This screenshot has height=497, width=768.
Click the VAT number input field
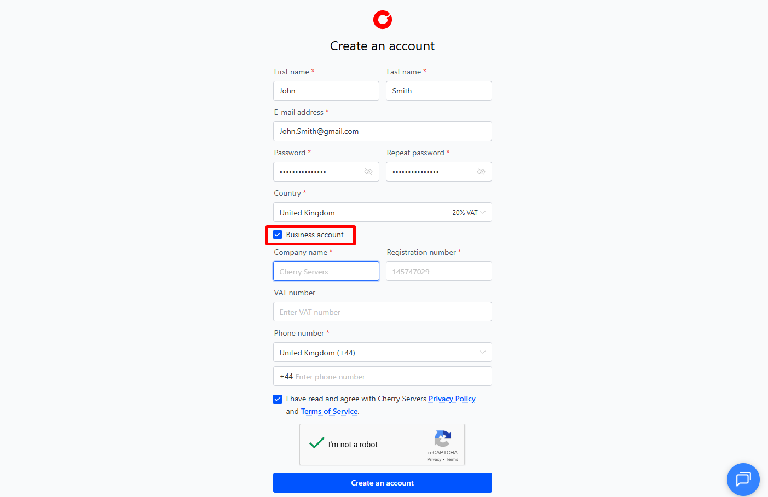pyautogui.click(x=382, y=312)
